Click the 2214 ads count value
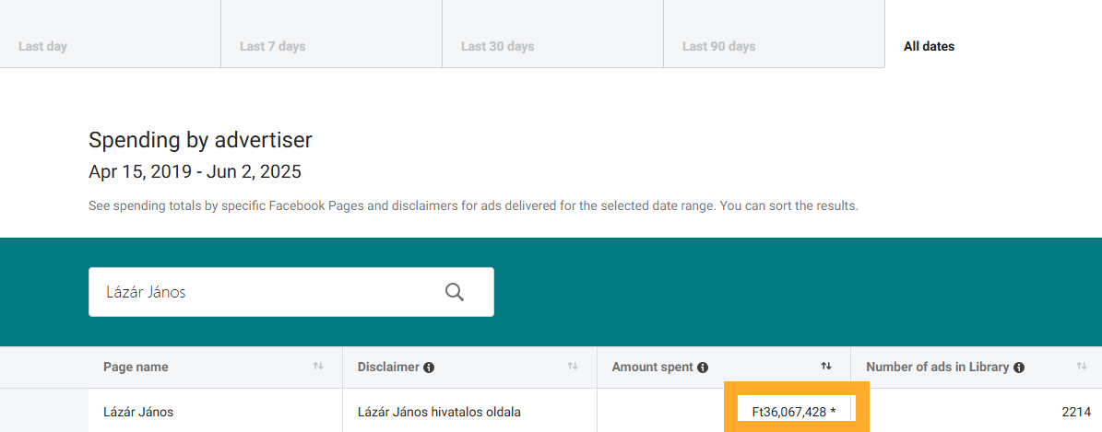The image size is (1102, 432). tap(1075, 412)
